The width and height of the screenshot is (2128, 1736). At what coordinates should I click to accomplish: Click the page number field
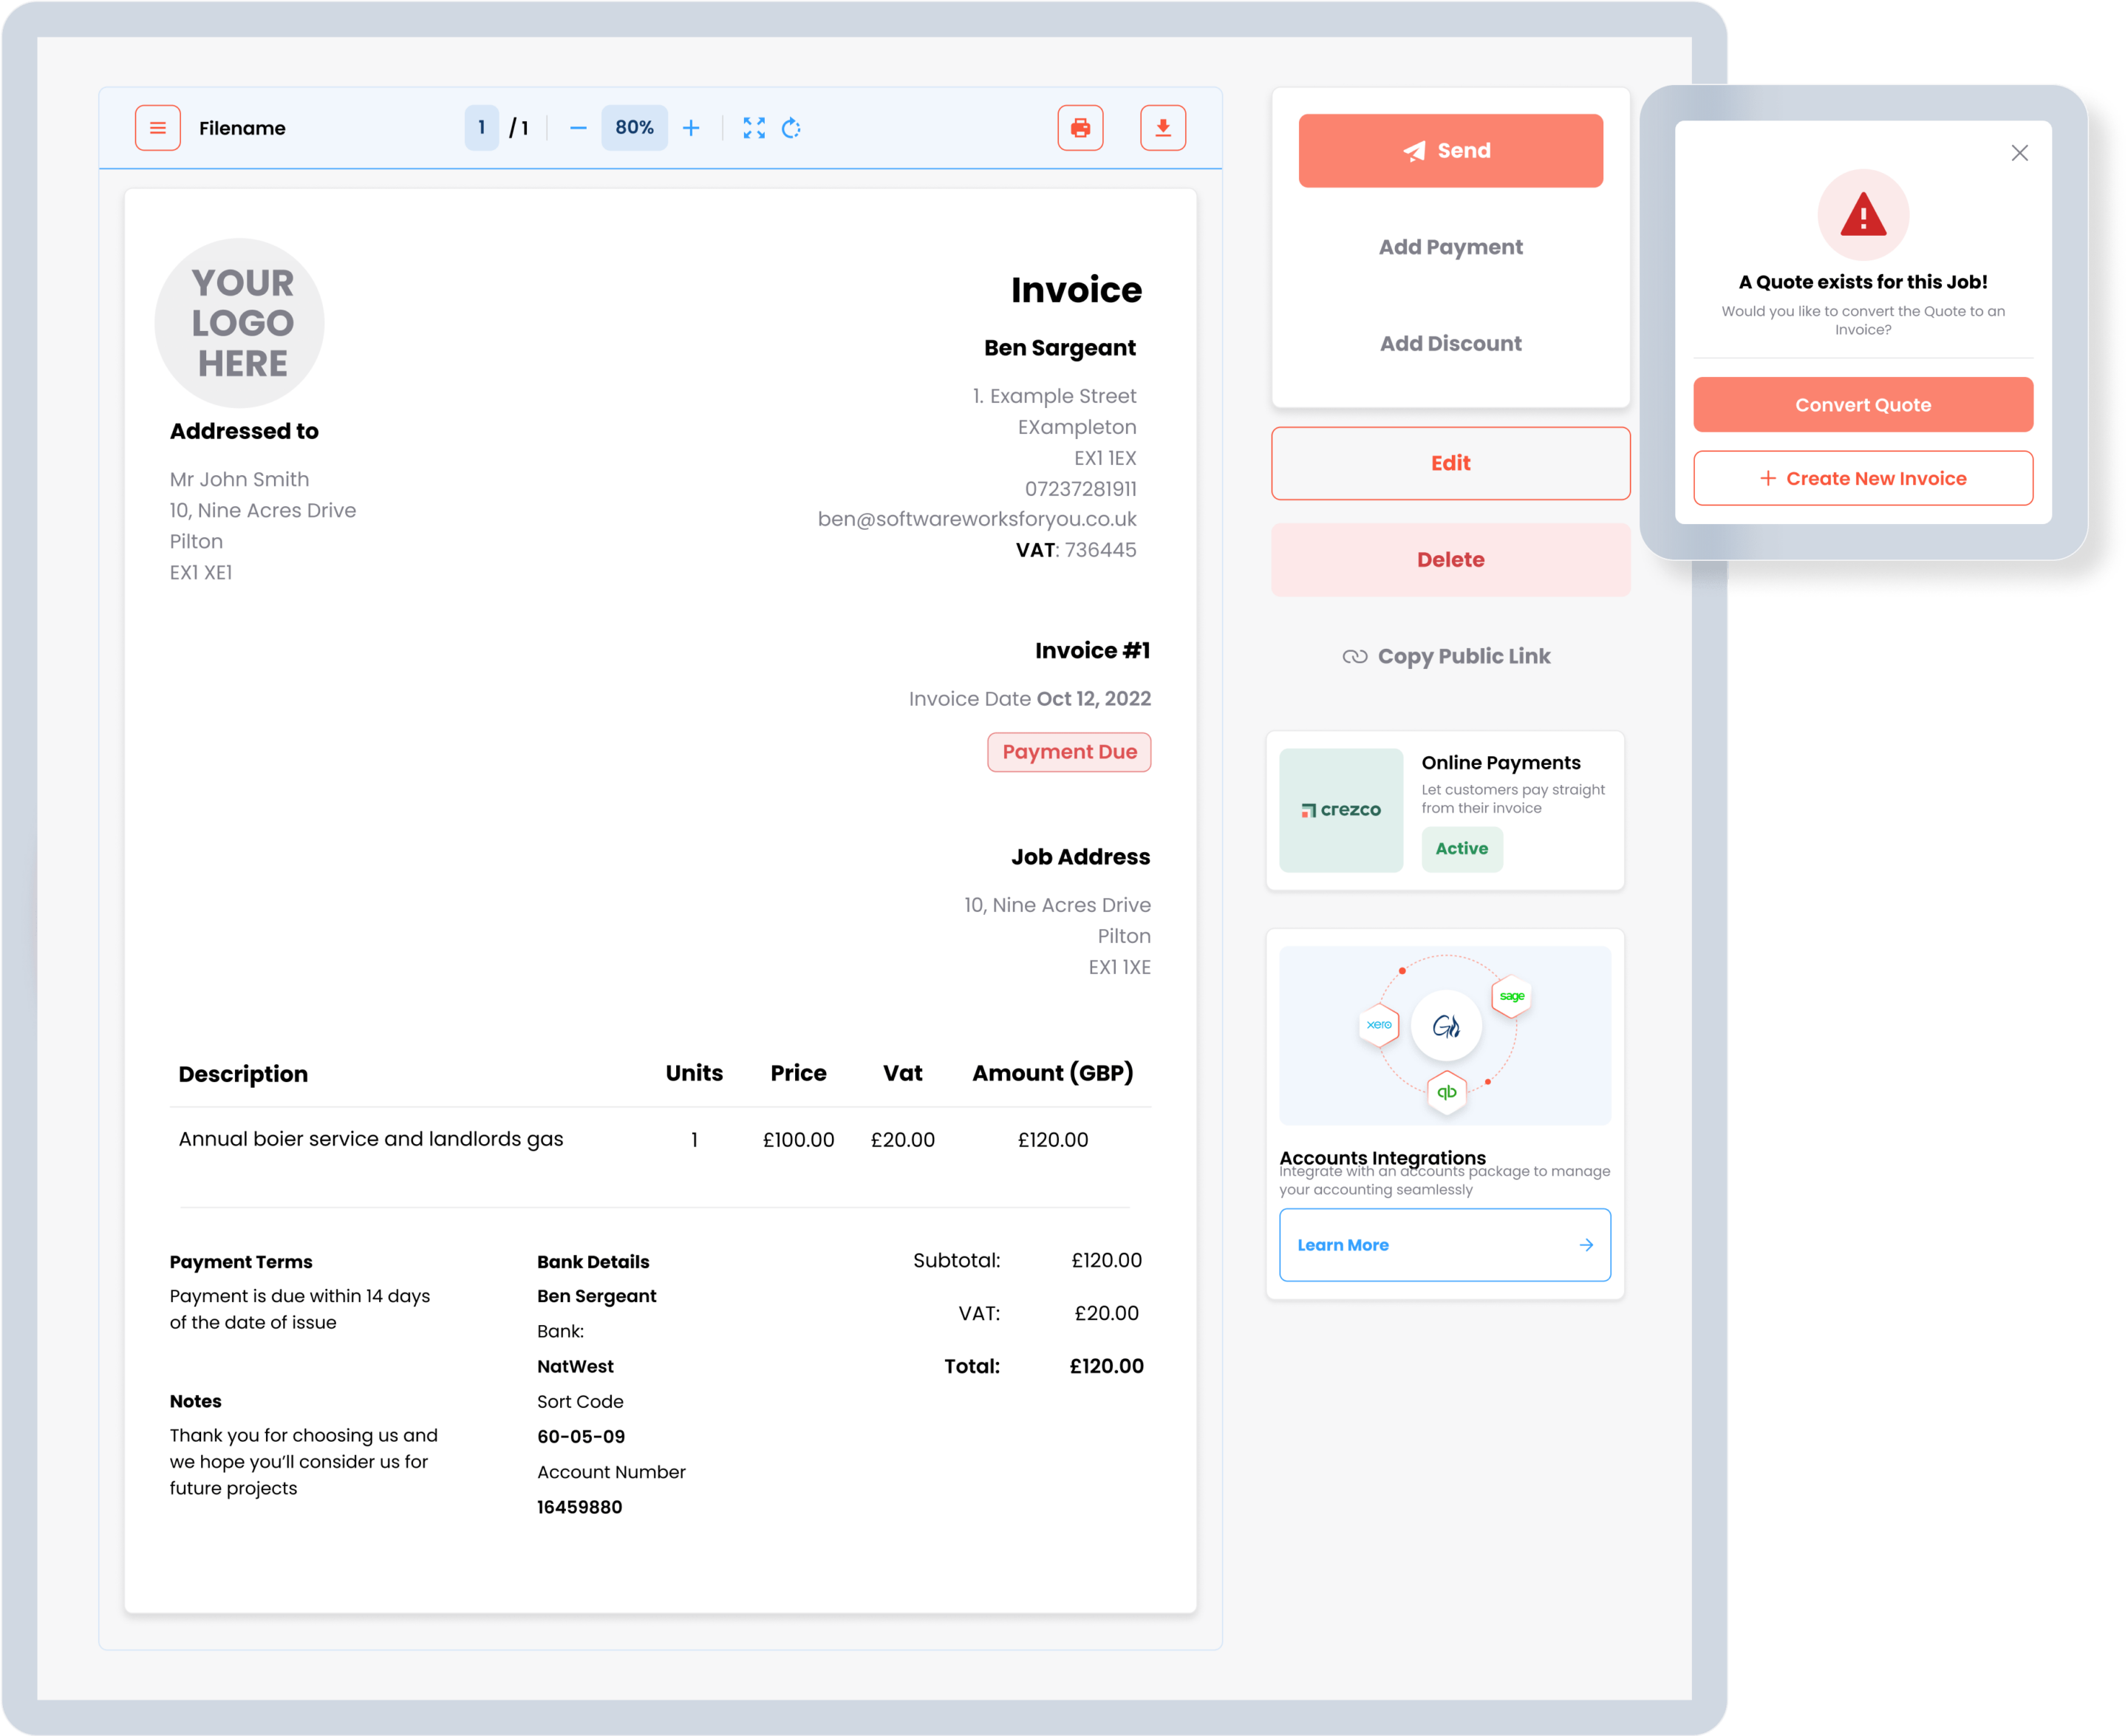[482, 128]
